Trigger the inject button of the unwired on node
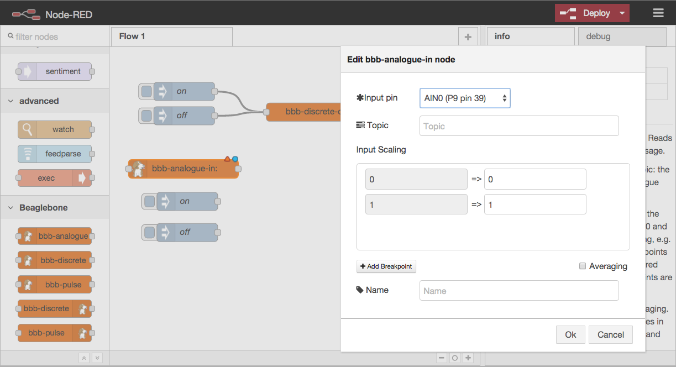The width and height of the screenshot is (676, 367). (x=150, y=201)
